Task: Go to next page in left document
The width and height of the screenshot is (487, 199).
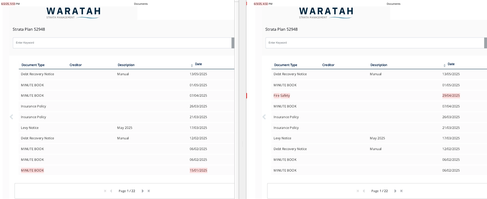Action: click(x=143, y=191)
